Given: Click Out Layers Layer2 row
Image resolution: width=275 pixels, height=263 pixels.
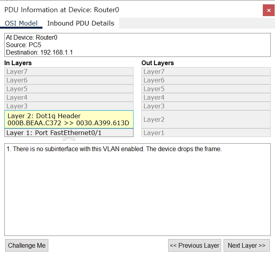Looking at the screenshot, I should [x=206, y=119].
